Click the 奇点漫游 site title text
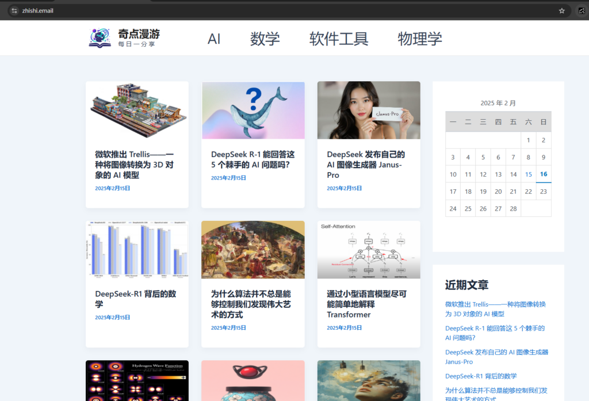Screen dimensions: 589x401 (x=139, y=34)
